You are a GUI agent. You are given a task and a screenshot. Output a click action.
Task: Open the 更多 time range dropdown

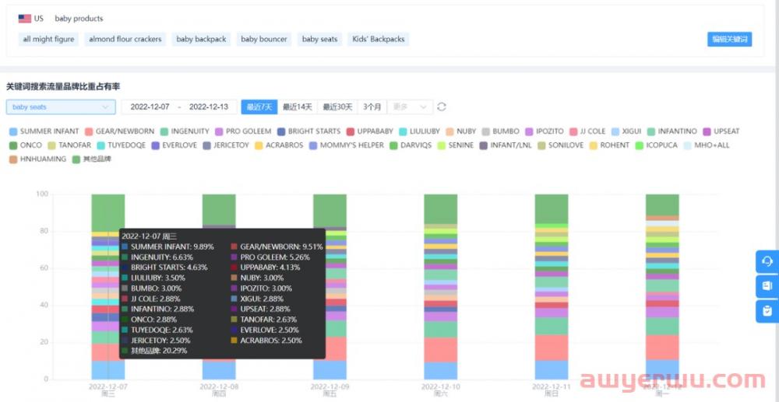[411, 107]
